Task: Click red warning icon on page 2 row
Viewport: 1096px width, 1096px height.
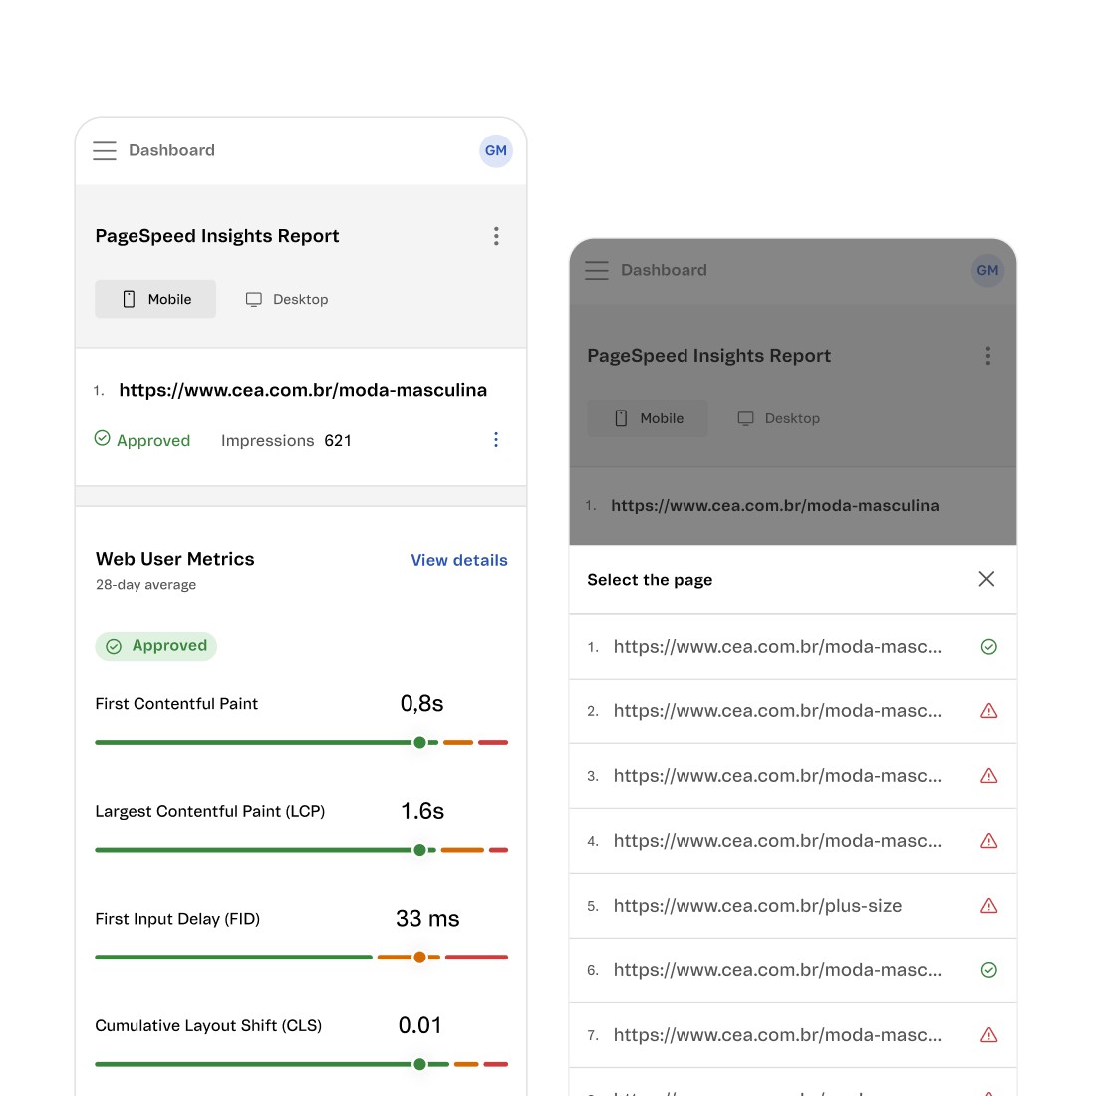Action: [x=988, y=711]
